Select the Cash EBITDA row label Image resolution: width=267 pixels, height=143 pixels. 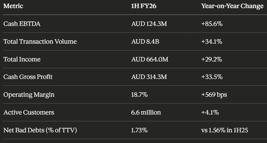click(22, 24)
